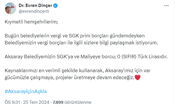Click the blue verified badge
Screen dimensions: 178x109
pos(55,6)
